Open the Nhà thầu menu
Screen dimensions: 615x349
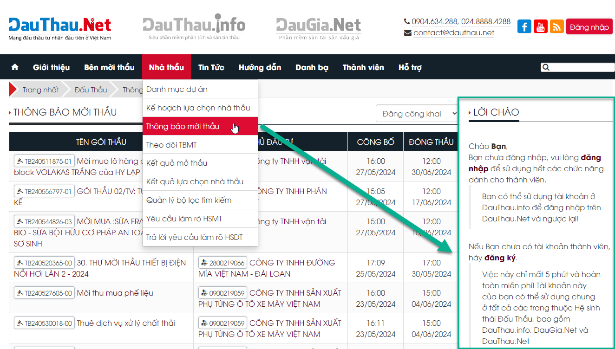point(166,67)
